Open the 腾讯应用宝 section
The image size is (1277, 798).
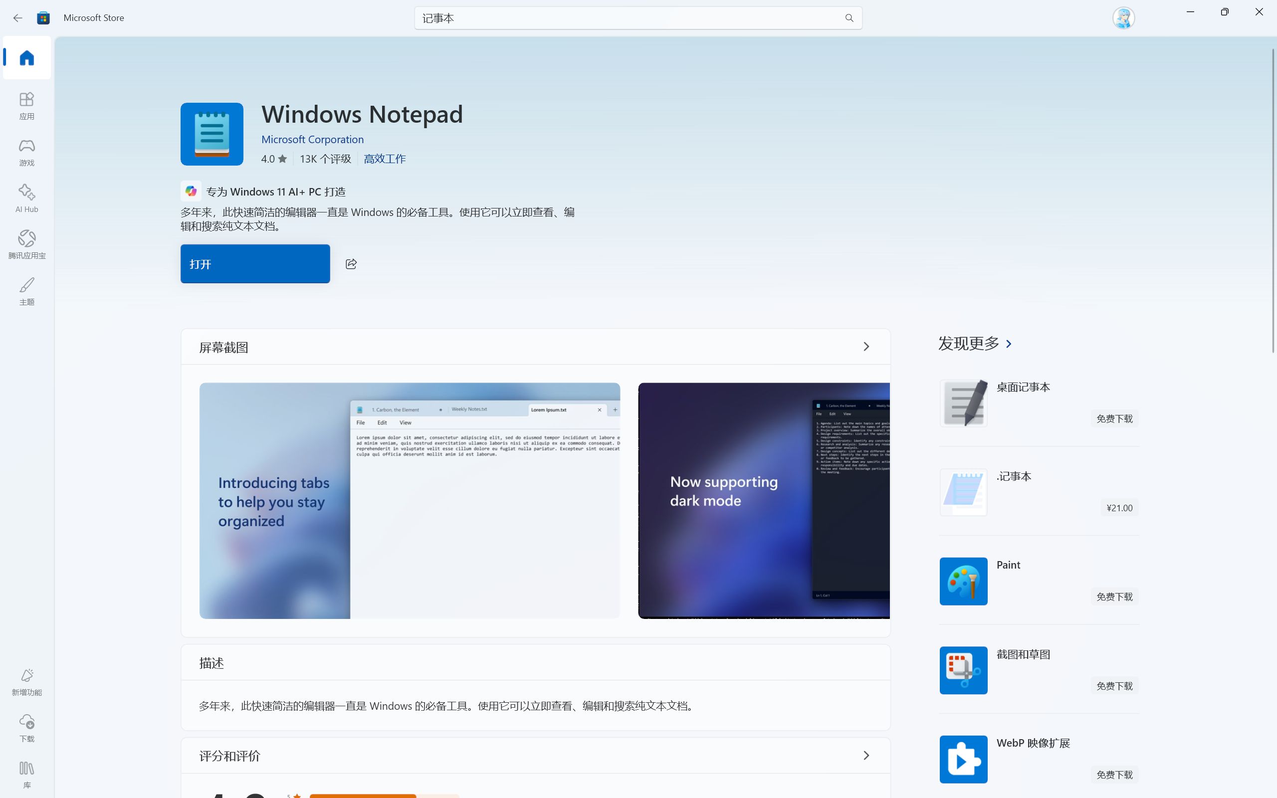27,245
